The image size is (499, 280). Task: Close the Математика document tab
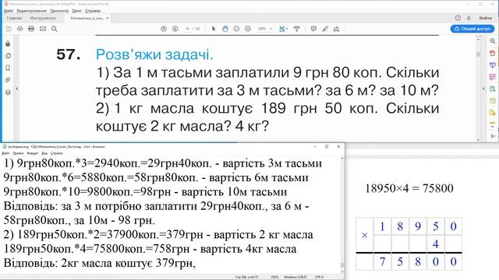coord(108,18)
